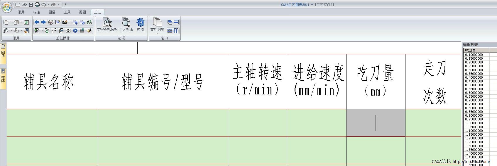Click the blue circular play icon
The width and height of the screenshot is (497, 166).
pyautogui.click(x=75, y=31)
